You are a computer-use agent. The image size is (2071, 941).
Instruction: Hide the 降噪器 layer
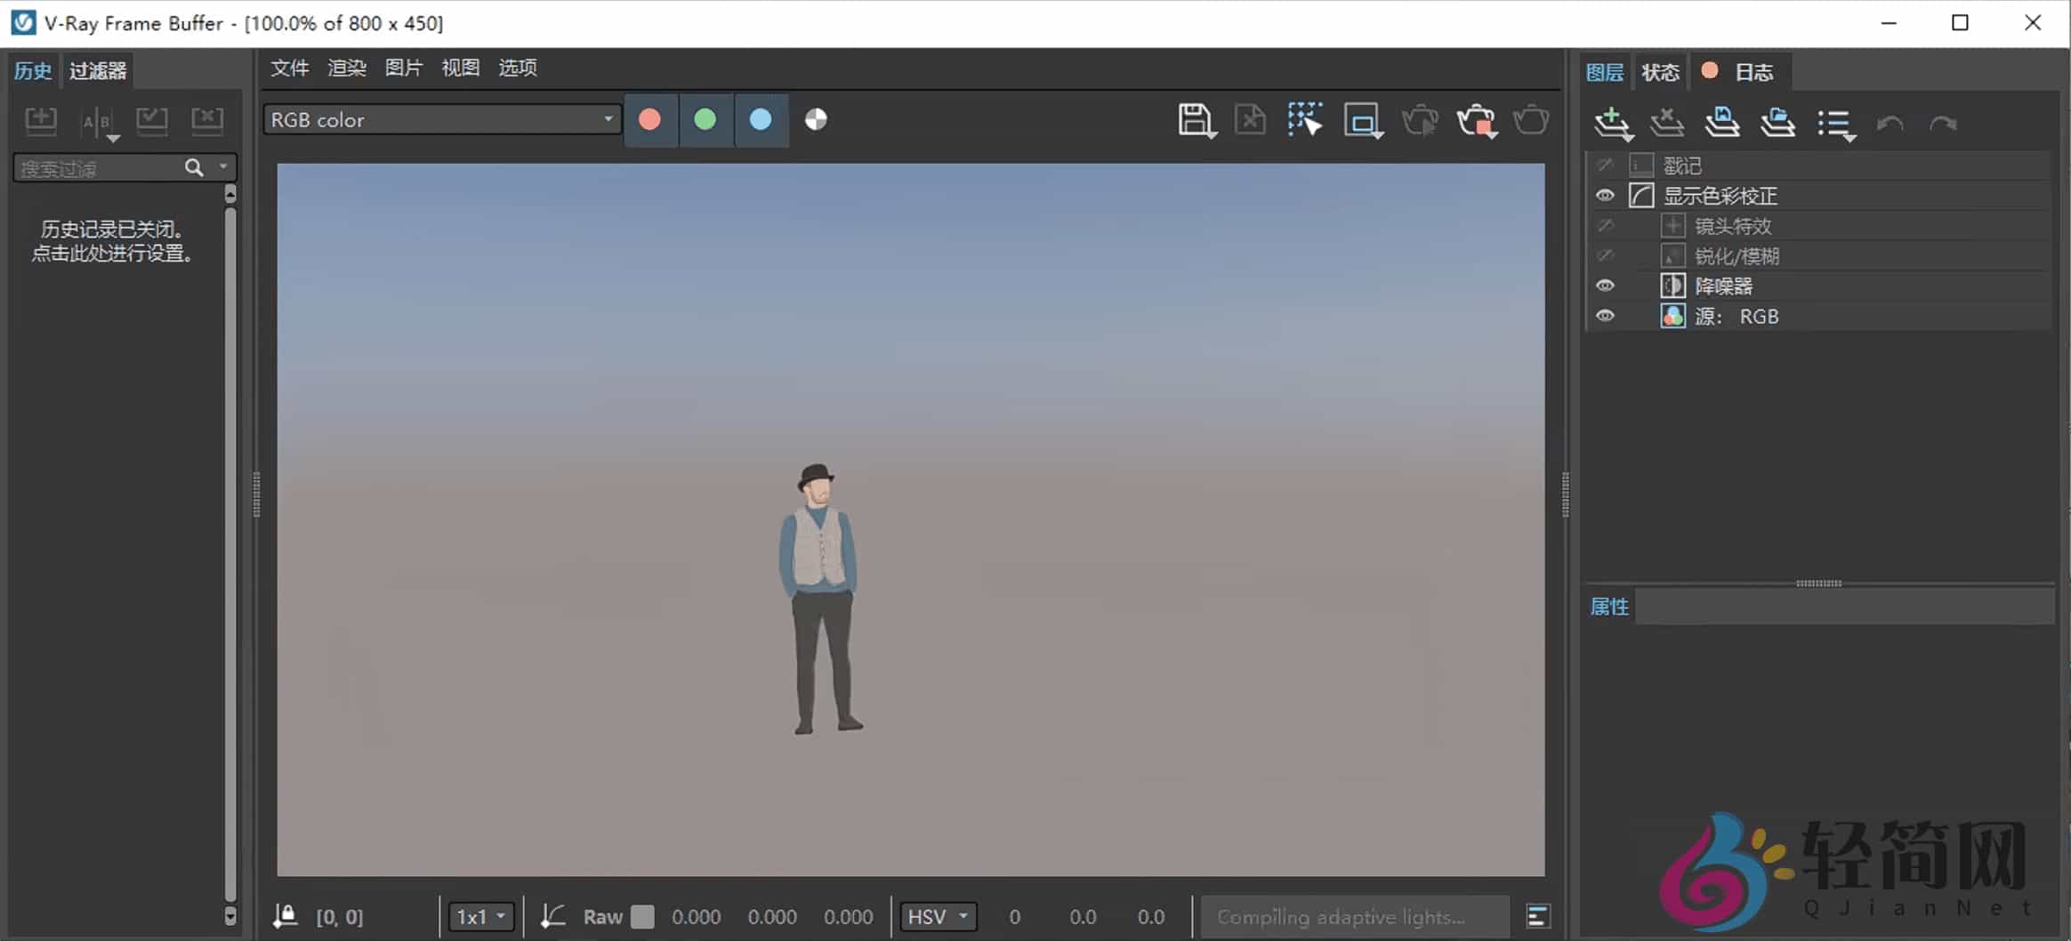pos(1606,285)
